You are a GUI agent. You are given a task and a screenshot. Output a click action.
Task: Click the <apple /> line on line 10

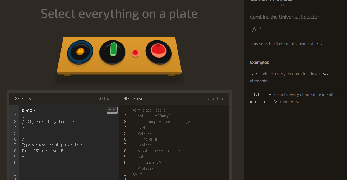point(152,163)
